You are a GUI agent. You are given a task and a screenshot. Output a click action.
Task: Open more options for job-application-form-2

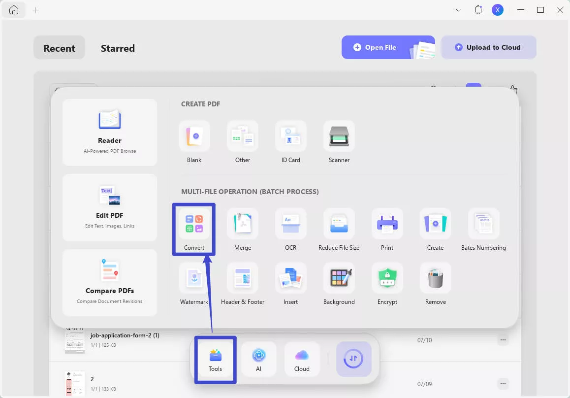click(x=503, y=340)
